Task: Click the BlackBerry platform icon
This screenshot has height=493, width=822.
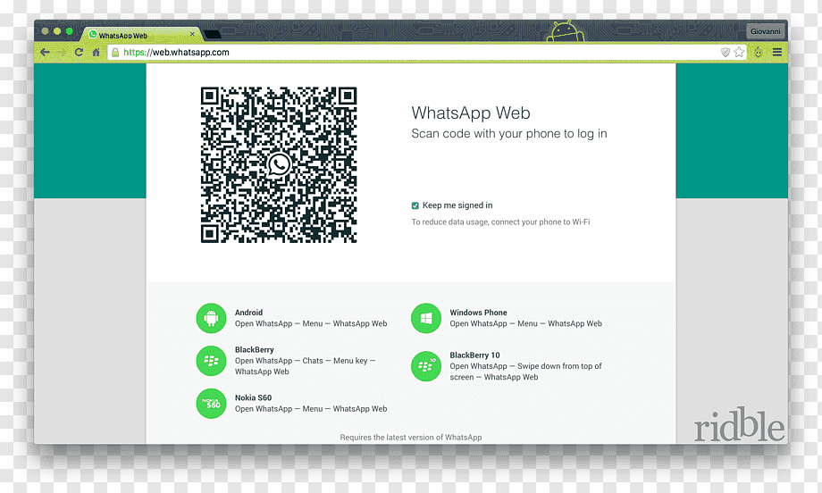Action: [x=211, y=361]
